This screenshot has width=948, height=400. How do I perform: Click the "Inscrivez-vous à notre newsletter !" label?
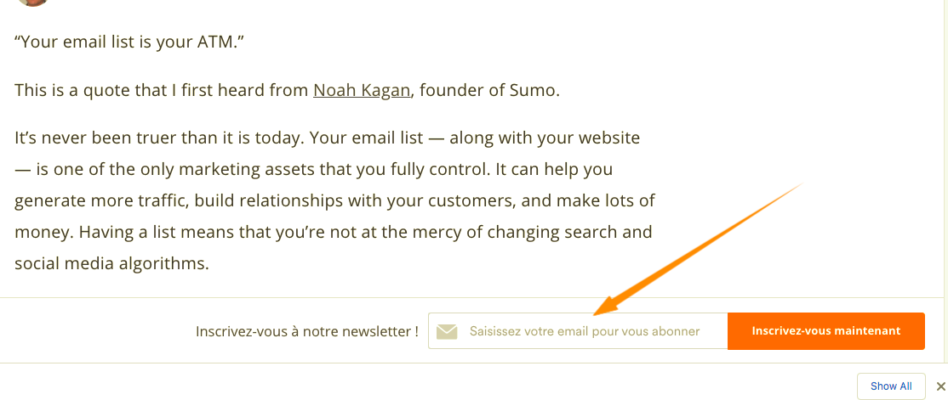coord(306,331)
